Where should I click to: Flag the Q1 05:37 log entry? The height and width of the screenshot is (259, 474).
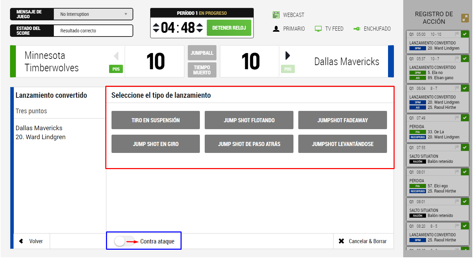pos(457,59)
